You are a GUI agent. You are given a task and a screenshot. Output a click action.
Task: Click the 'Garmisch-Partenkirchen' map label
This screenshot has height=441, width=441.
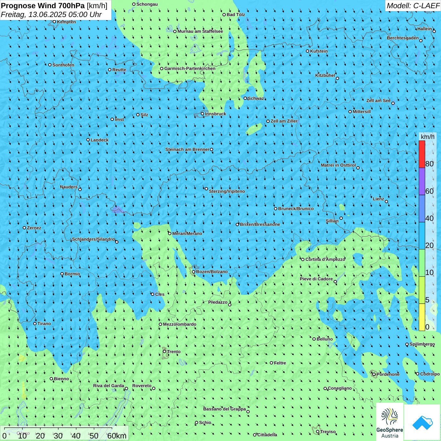[x=190, y=68]
